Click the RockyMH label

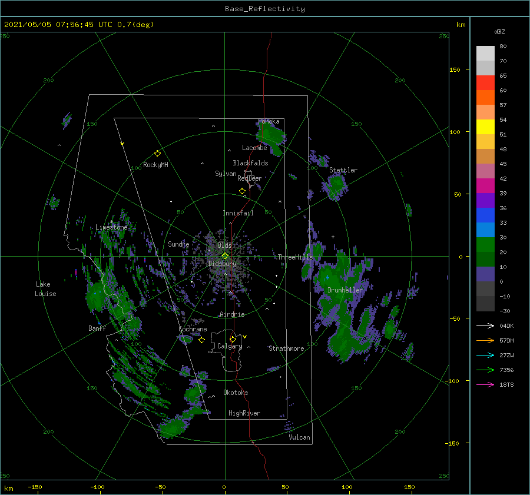155,165
